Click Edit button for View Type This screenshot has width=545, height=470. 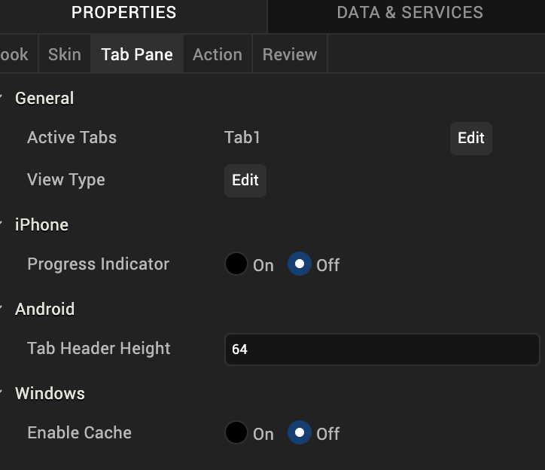coord(245,180)
